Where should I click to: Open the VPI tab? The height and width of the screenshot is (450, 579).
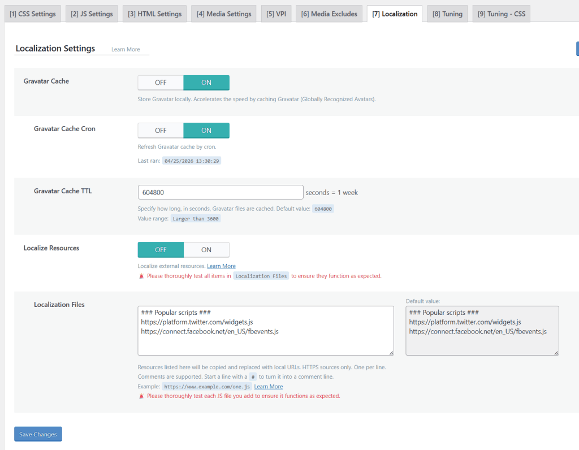[276, 14]
